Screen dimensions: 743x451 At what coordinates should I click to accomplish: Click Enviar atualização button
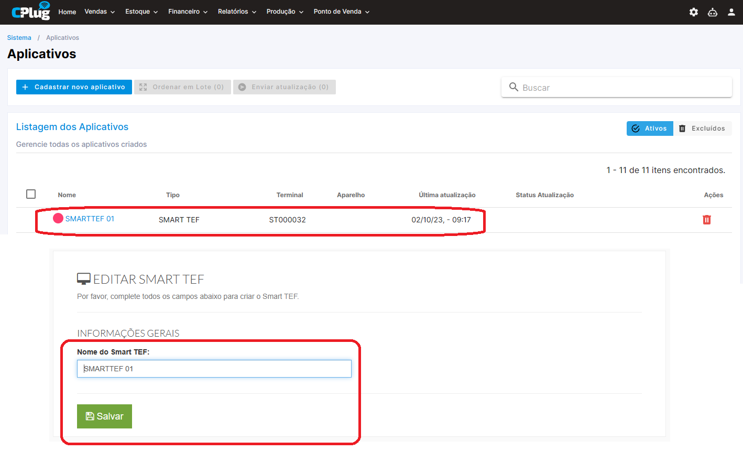tap(285, 87)
